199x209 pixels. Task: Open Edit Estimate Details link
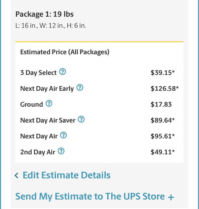point(66,175)
